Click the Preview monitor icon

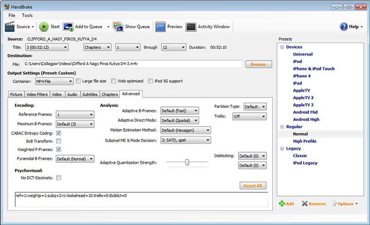pyautogui.click(x=160, y=27)
